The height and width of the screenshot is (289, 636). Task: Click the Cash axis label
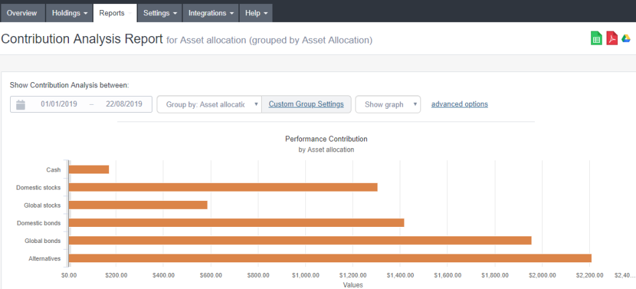tap(54, 170)
